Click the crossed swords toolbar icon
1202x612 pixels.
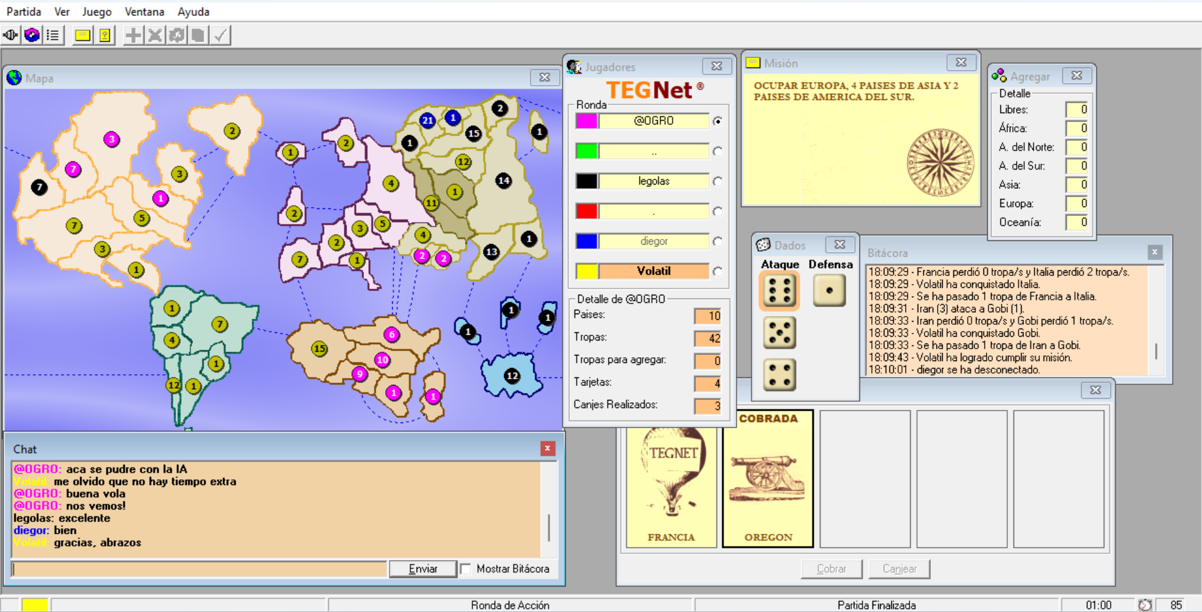(155, 35)
